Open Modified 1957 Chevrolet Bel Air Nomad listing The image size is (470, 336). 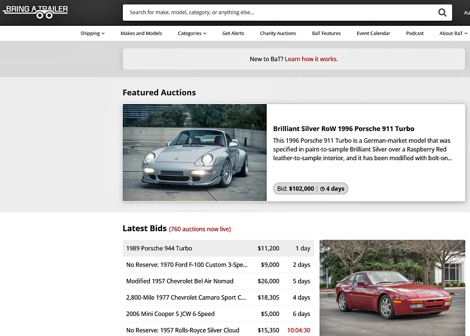179,281
